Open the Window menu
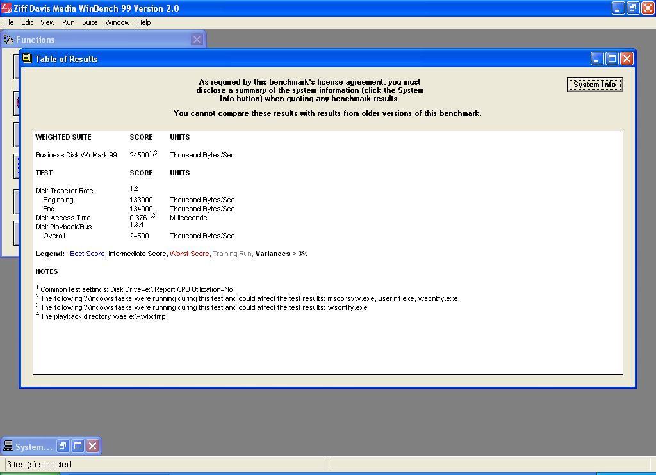This screenshot has height=475, width=656. click(x=117, y=22)
